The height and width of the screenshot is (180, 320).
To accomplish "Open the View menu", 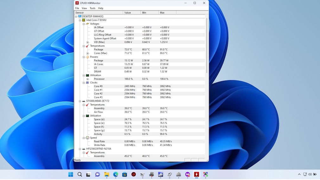I will pyautogui.click(x=84, y=8).
